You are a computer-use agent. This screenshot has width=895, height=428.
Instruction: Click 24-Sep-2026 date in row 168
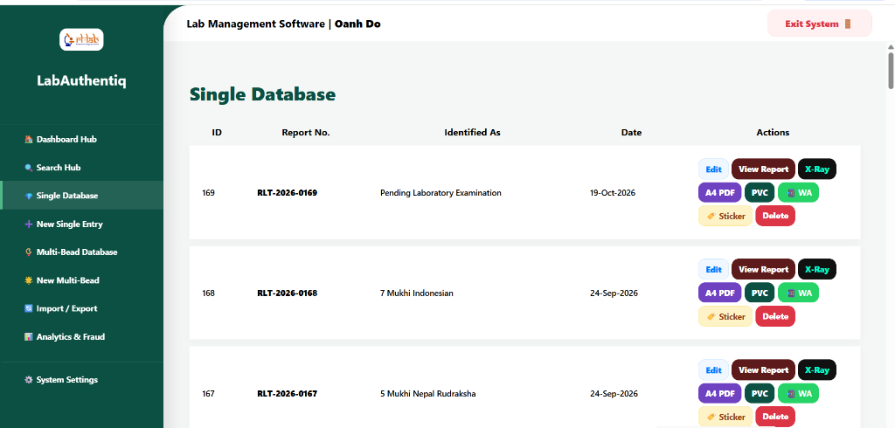pos(614,293)
